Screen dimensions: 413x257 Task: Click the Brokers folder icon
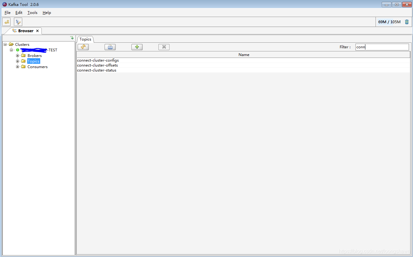24,55
